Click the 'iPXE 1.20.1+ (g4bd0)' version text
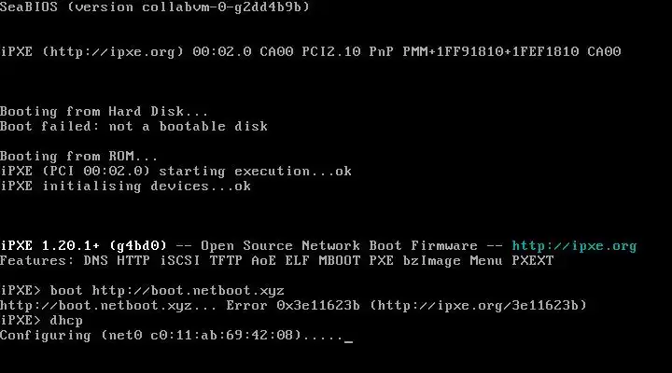 click(x=83, y=246)
